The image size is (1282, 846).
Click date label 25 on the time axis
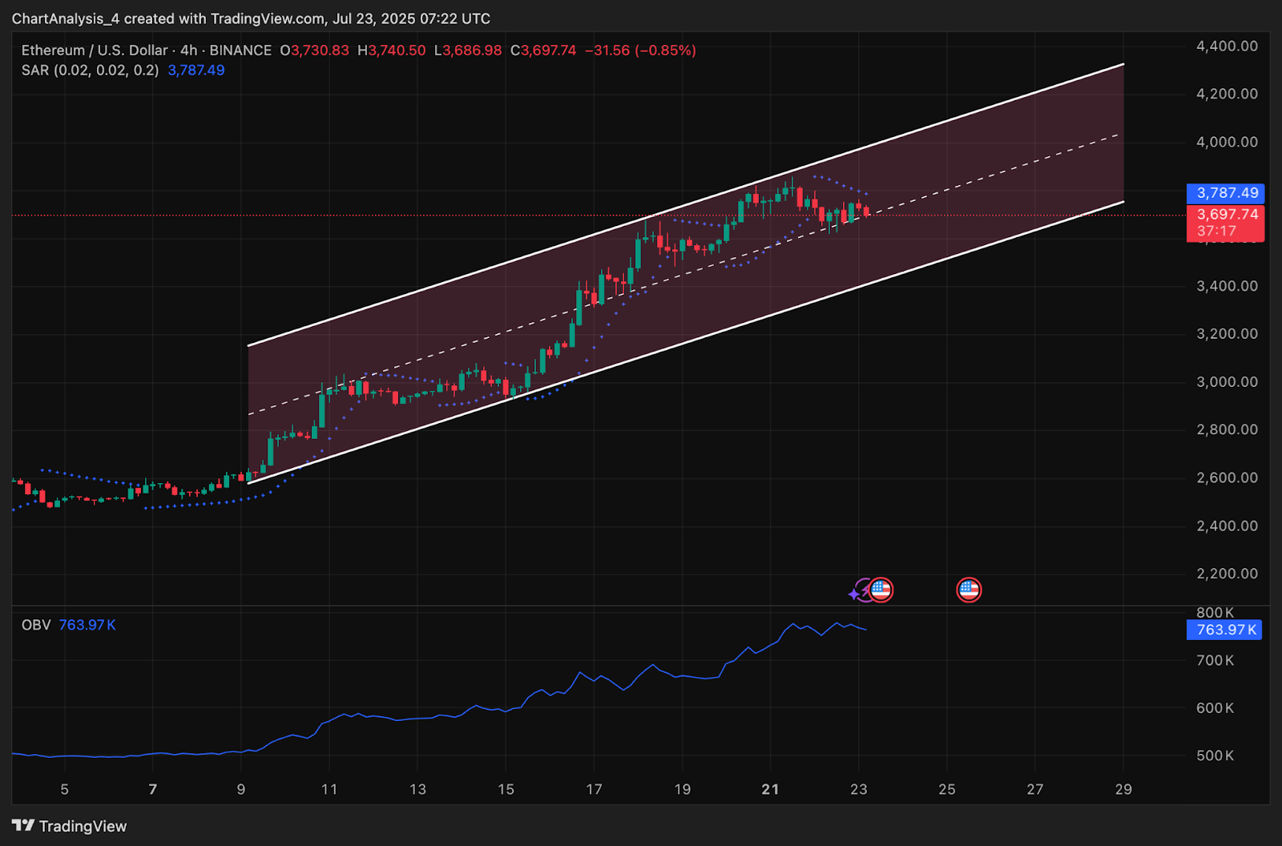(947, 790)
